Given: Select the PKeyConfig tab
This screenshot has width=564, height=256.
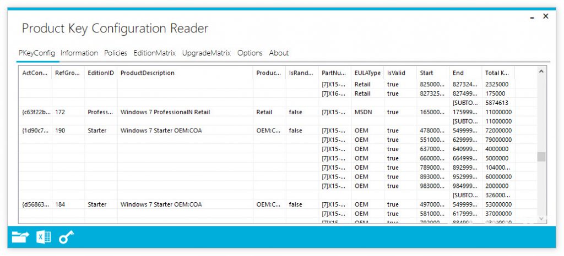Looking at the screenshot, I should [36, 53].
